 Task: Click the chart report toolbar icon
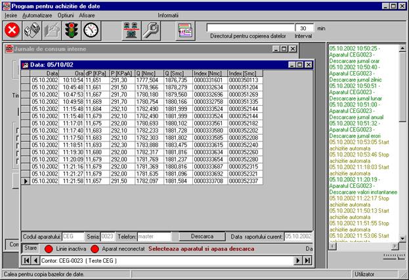click(185, 31)
